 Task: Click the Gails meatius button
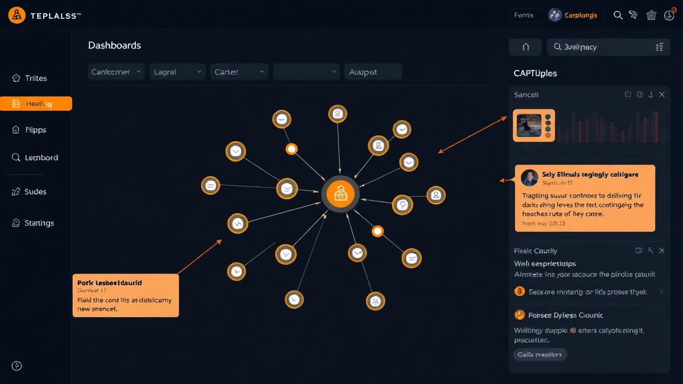(540, 354)
